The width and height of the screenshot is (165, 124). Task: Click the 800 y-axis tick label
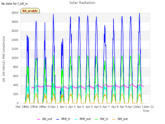pos(16,67)
